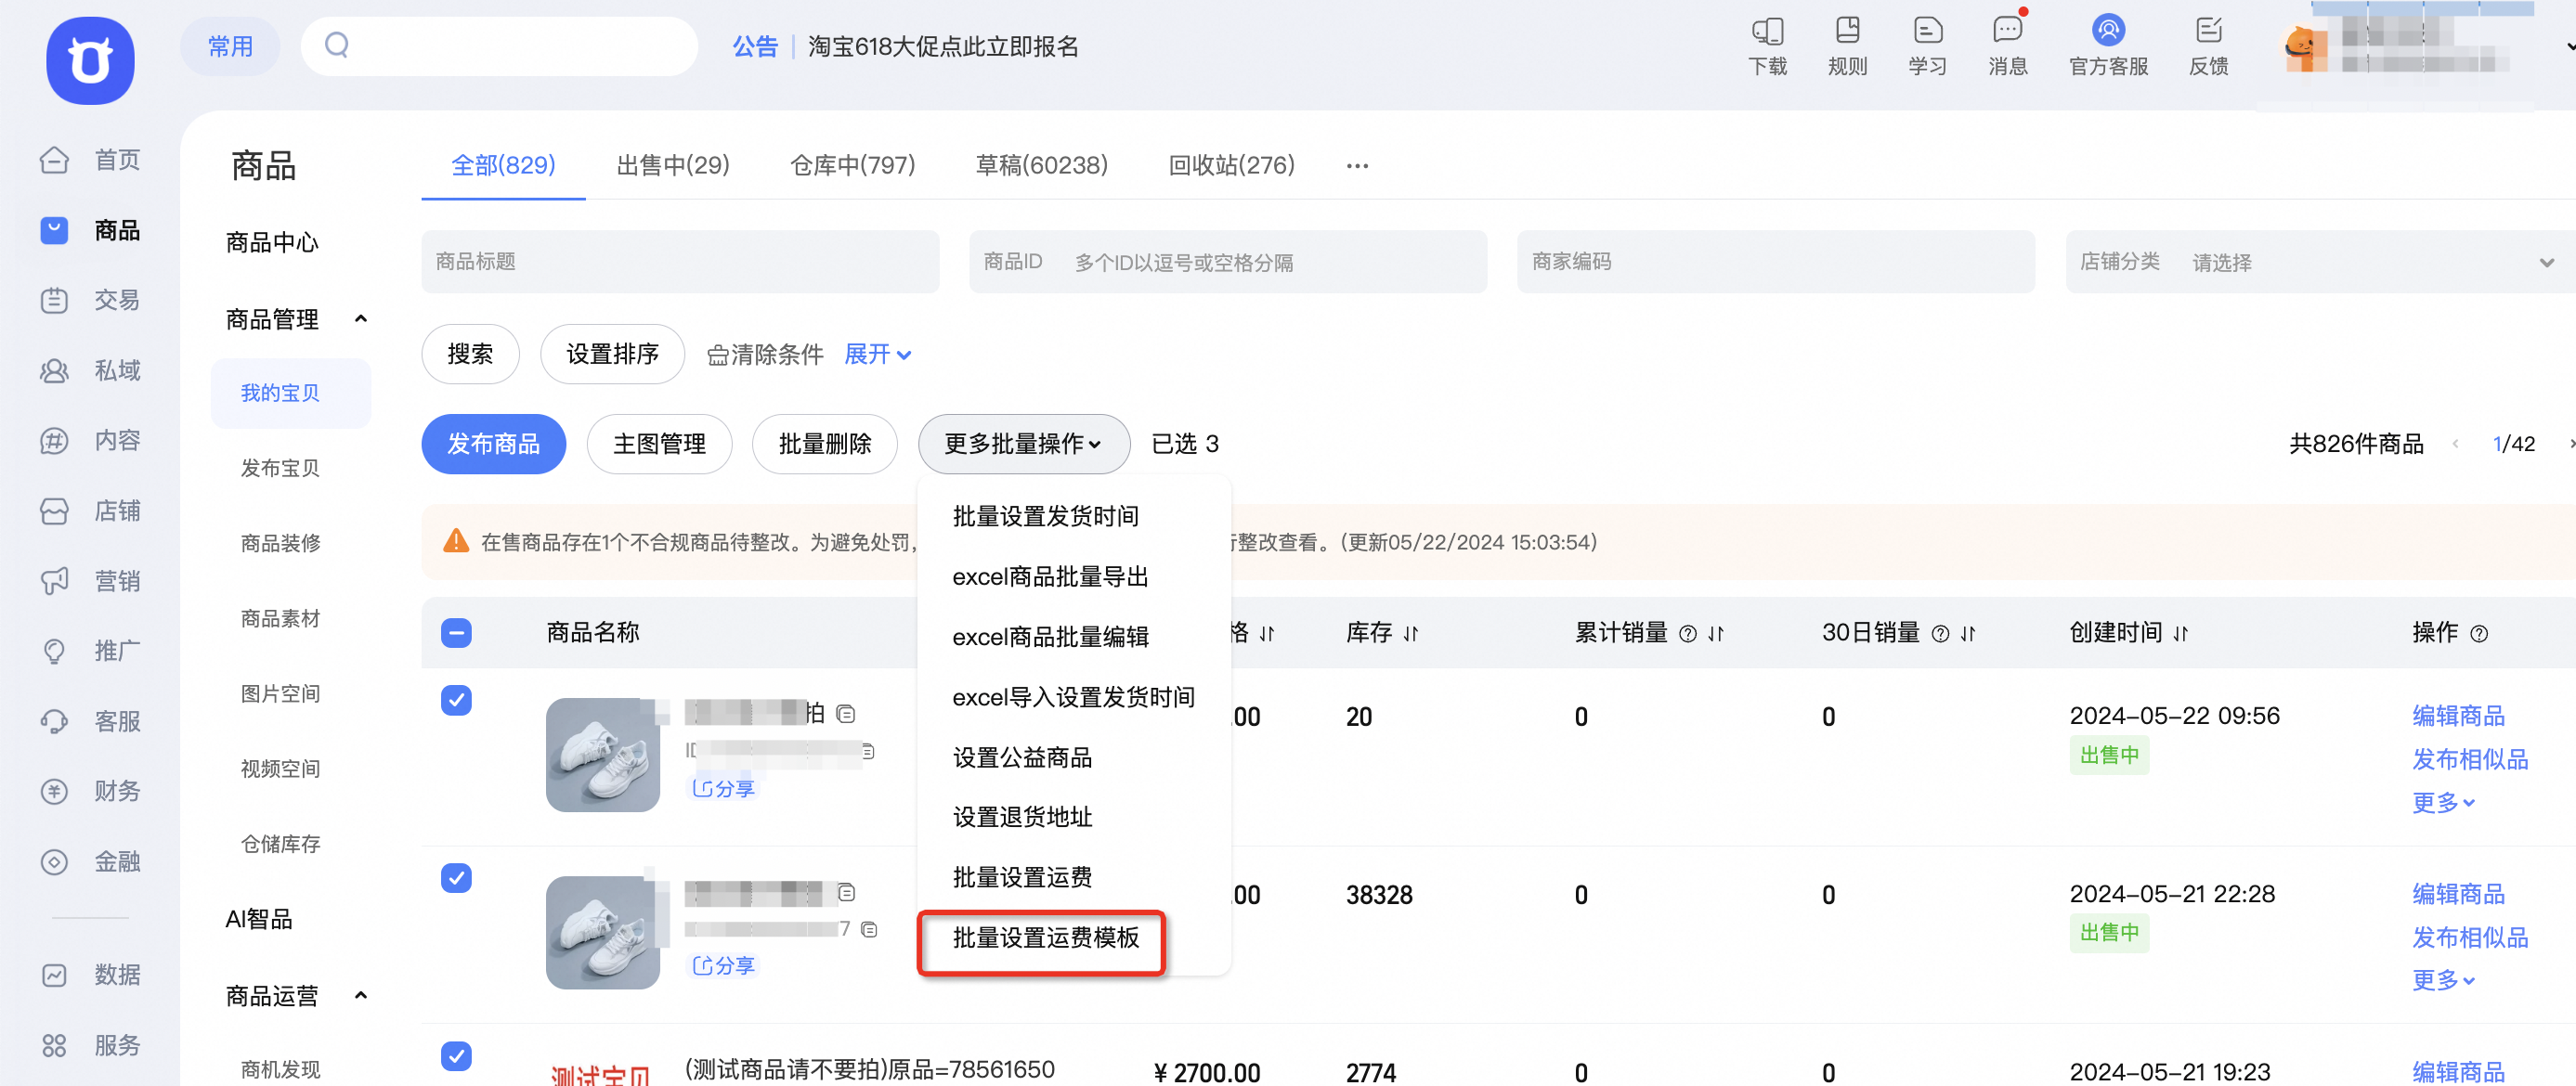Choose 设置退货地址 from the menu
Image resolution: width=2576 pixels, height=1086 pixels.
pos(1022,816)
